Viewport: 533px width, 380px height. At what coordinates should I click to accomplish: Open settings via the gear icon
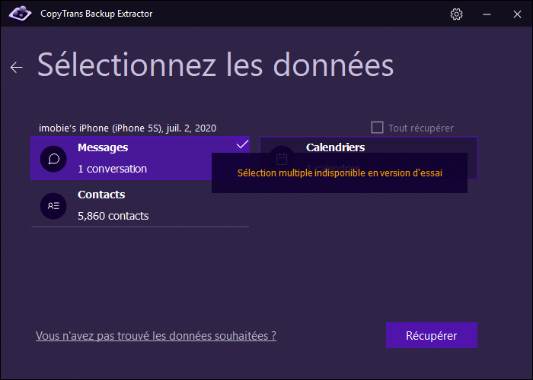point(456,14)
